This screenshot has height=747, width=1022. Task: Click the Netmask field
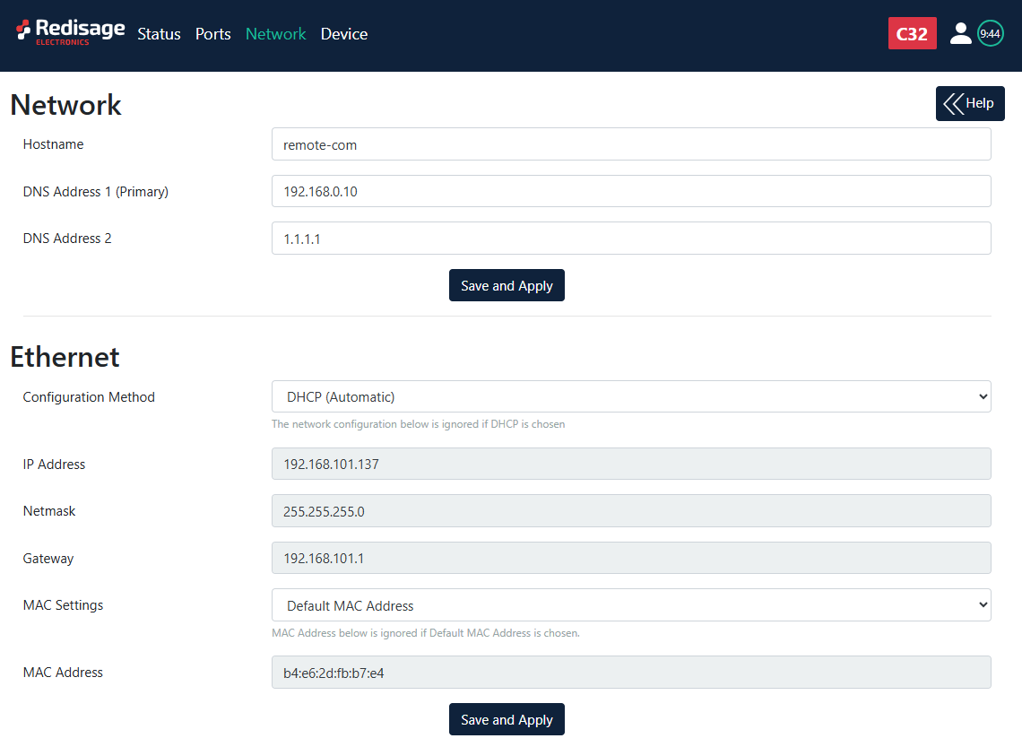pos(631,511)
